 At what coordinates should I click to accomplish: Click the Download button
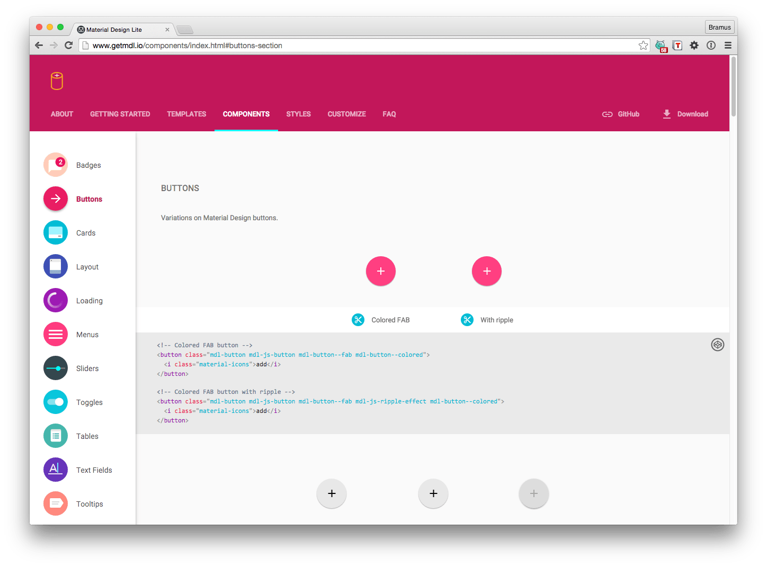685,114
